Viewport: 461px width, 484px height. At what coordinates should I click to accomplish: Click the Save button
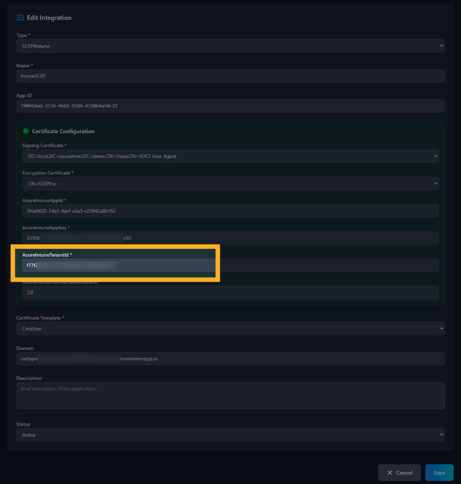(439, 472)
